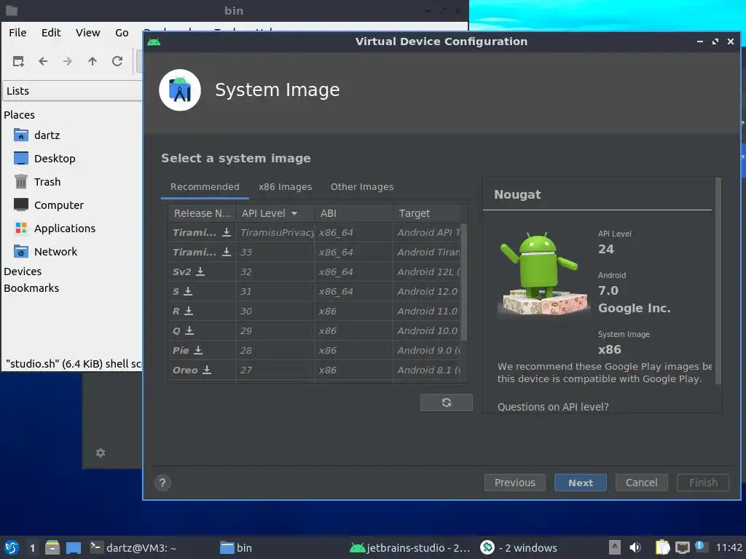Select API level 28 cell
The image size is (746, 559).
tap(275, 350)
